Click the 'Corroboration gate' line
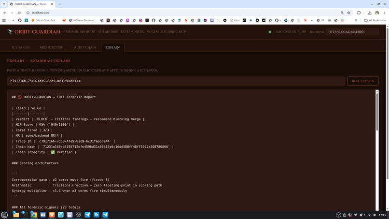 pyautogui.click(x=60, y=180)
